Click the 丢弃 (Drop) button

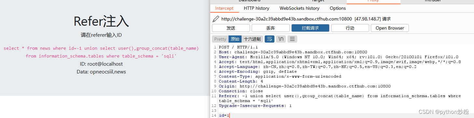271,28
